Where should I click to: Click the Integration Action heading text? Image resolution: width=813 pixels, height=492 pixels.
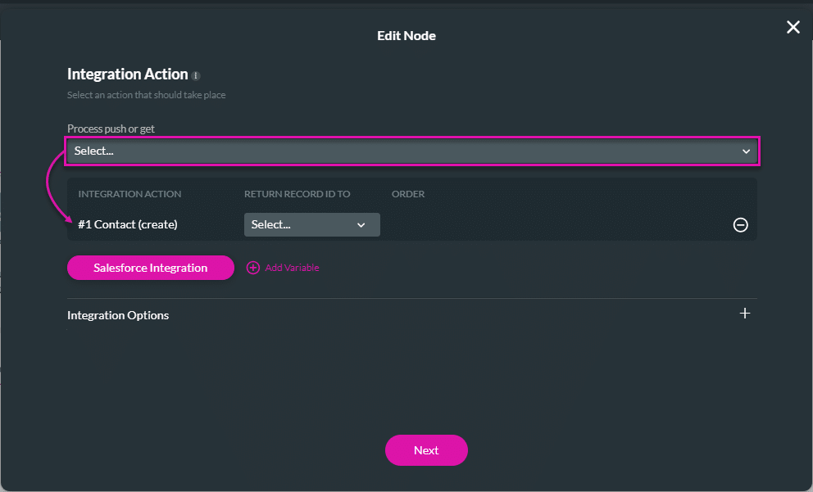[128, 74]
